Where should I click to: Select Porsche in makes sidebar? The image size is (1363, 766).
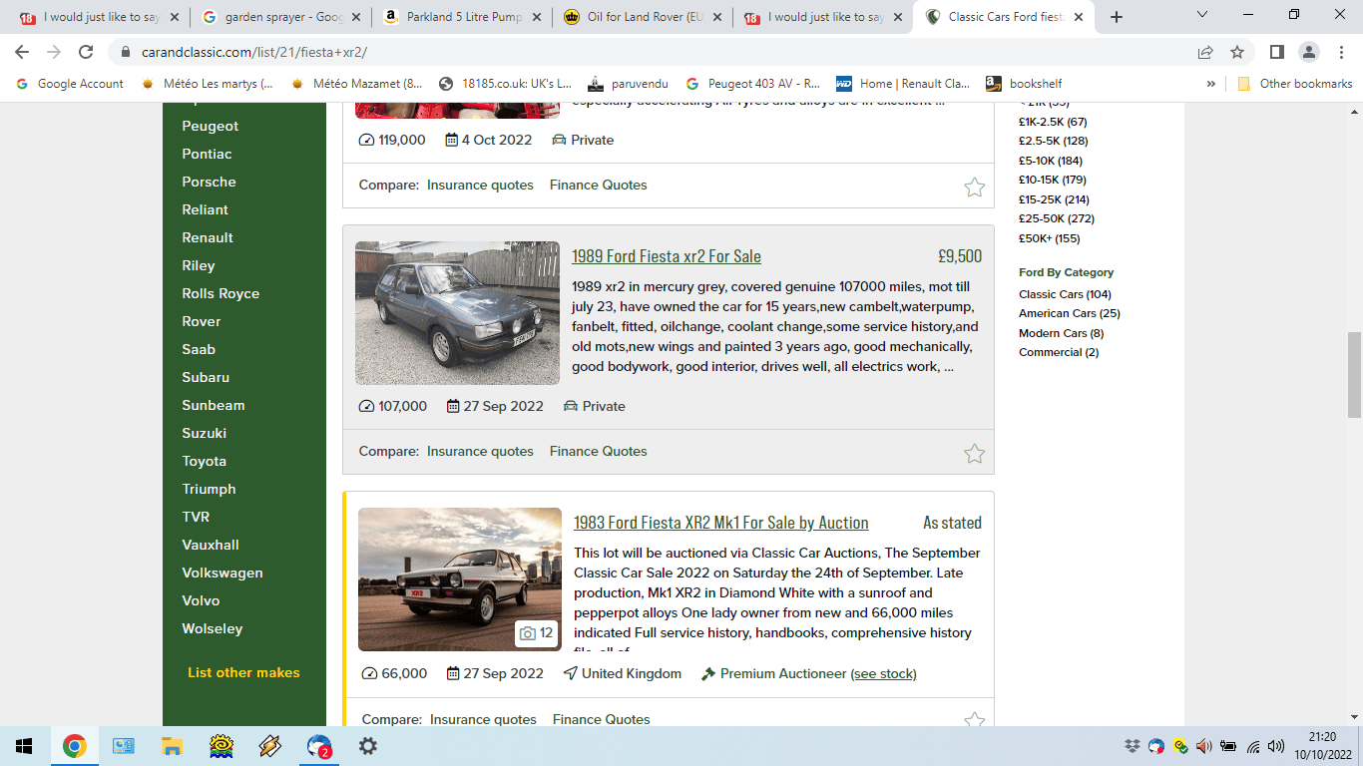coord(210,182)
